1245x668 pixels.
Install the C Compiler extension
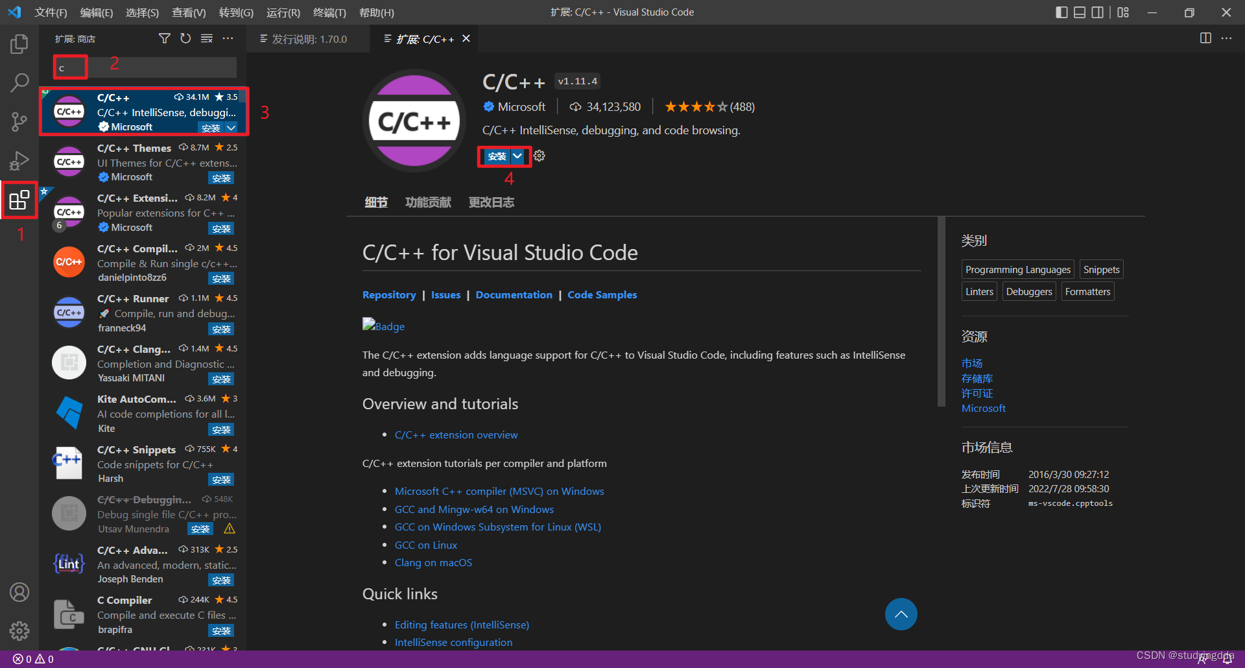(221, 631)
